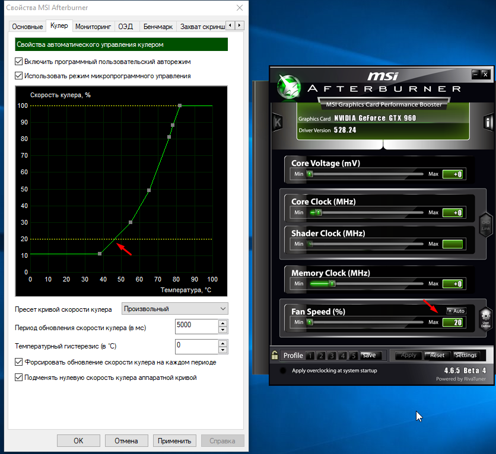Click the empty Shader Clock value box
Image resolution: width=496 pixels, height=454 pixels.
click(x=453, y=244)
